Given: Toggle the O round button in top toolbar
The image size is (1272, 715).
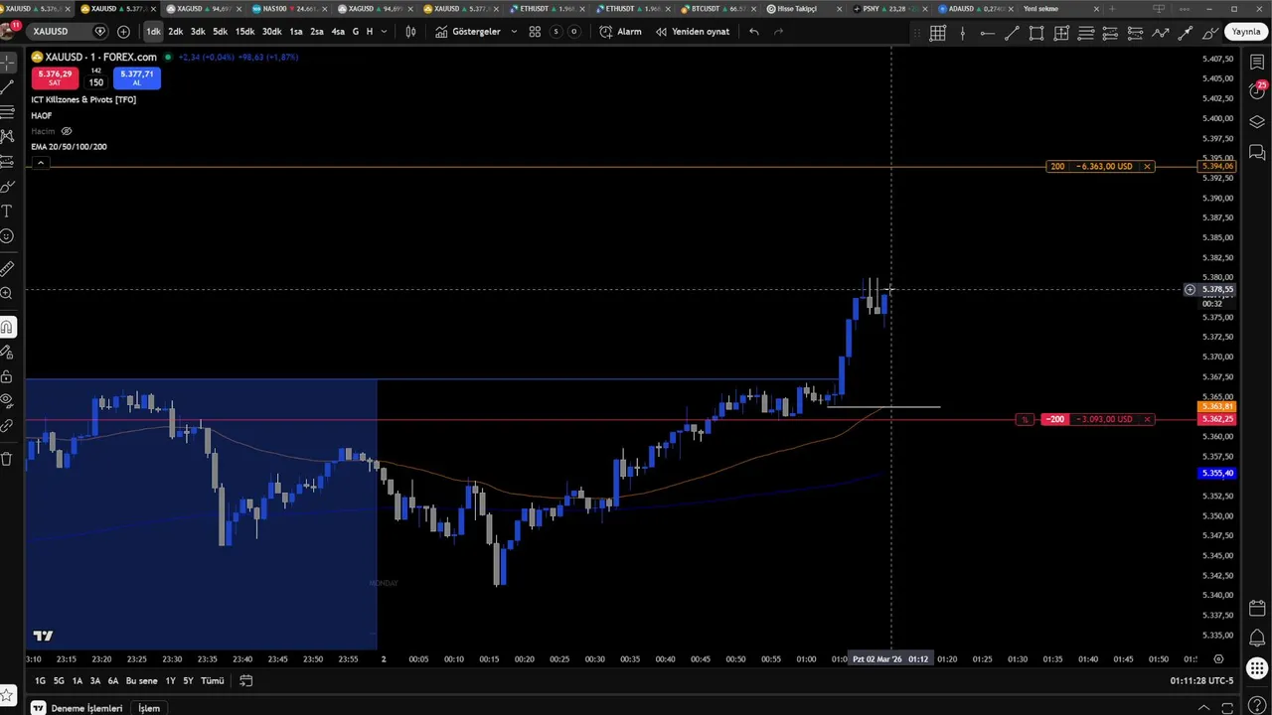Looking at the screenshot, I should [x=573, y=32].
